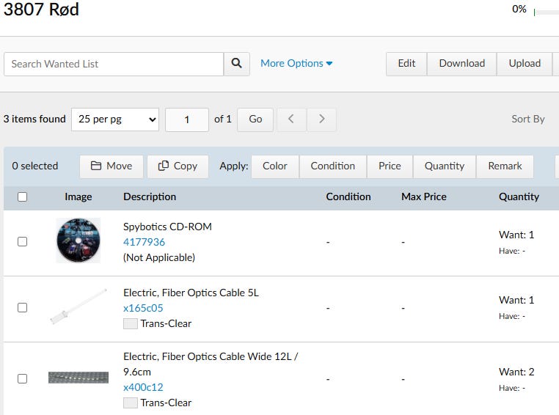Click Trans-Clear swatch for x400c12

[131, 403]
